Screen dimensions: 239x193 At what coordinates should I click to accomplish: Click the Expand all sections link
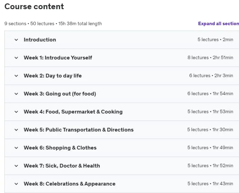click(218, 23)
